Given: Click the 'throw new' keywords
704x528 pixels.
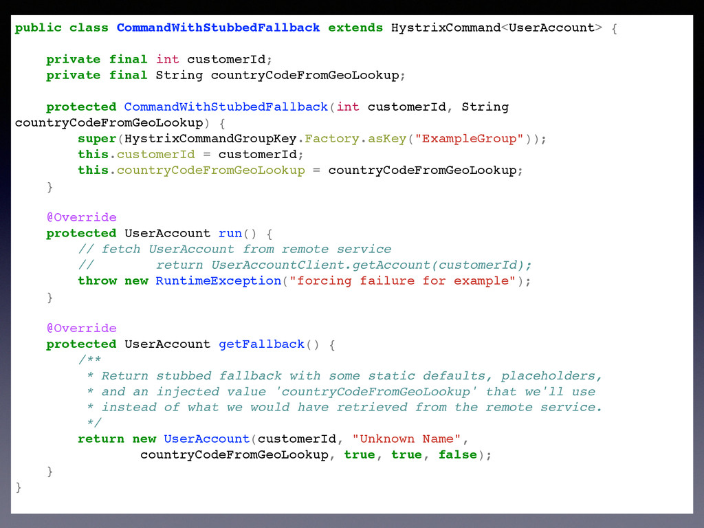Looking at the screenshot, I should tap(113, 280).
